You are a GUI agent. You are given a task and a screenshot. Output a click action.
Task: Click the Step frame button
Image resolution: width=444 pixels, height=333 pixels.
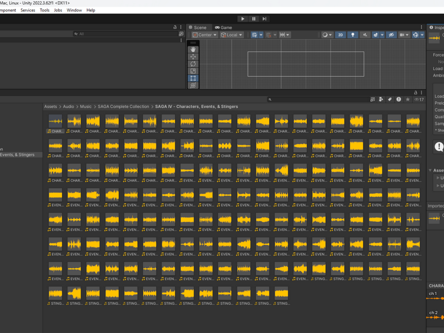pos(264,19)
